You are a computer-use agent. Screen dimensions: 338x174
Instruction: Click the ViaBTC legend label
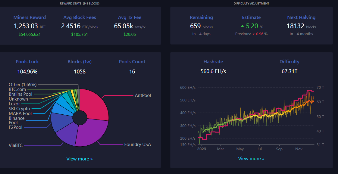[x=16, y=145]
